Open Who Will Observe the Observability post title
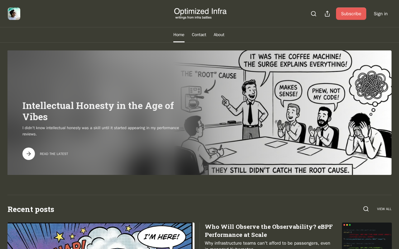The image size is (399, 249). point(269,231)
